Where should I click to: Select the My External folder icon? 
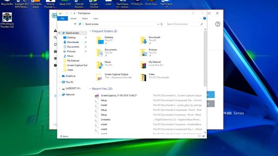click(x=144, y=65)
